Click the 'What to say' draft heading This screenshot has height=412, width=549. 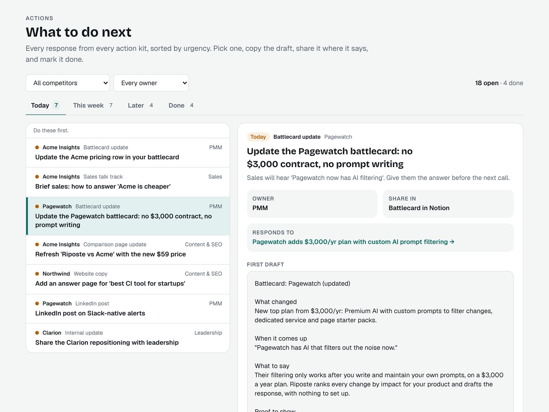pyautogui.click(x=272, y=366)
